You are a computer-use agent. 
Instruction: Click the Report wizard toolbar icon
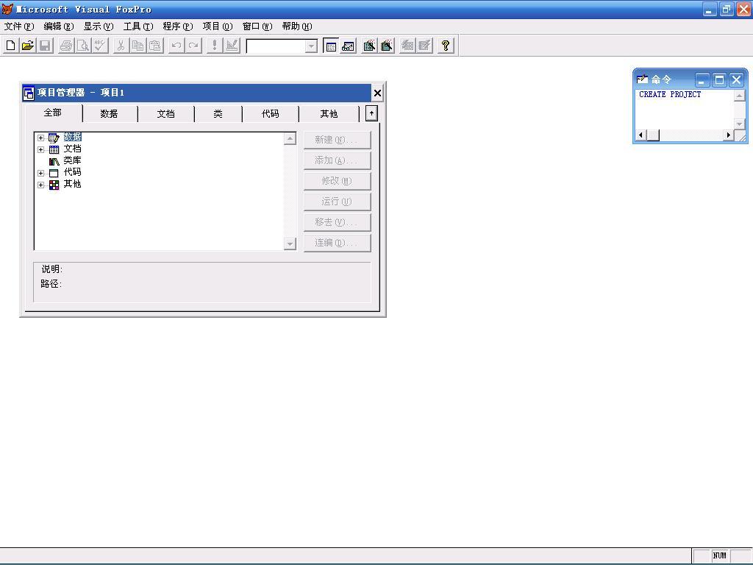point(387,46)
